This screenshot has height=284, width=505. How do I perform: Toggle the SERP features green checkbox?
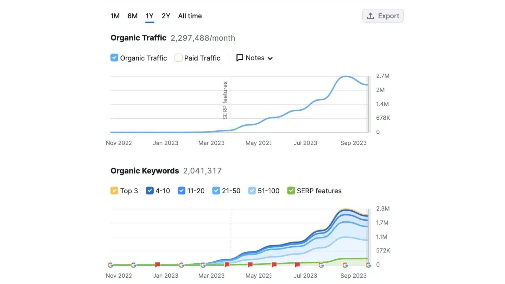pos(291,190)
